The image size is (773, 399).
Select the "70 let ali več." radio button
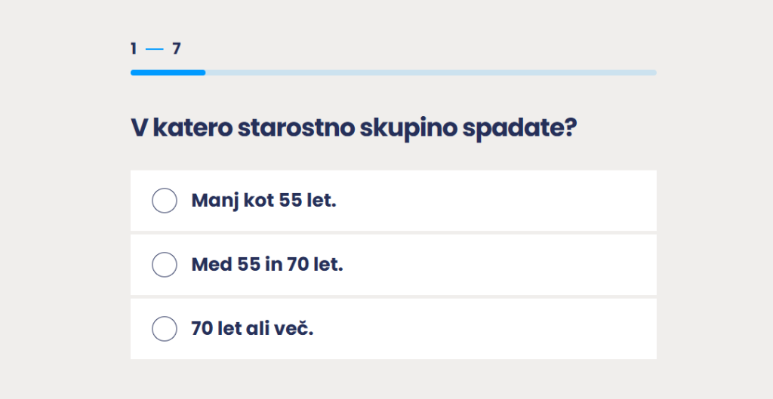point(165,329)
